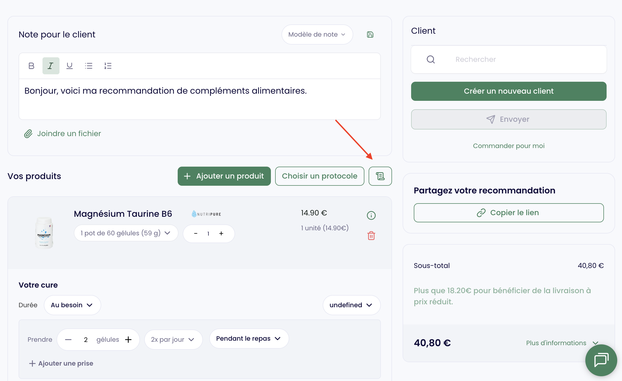The height and width of the screenshot is (381, 622).
Task: Click the paperclip icon to join a file
Action: point(28,133)
